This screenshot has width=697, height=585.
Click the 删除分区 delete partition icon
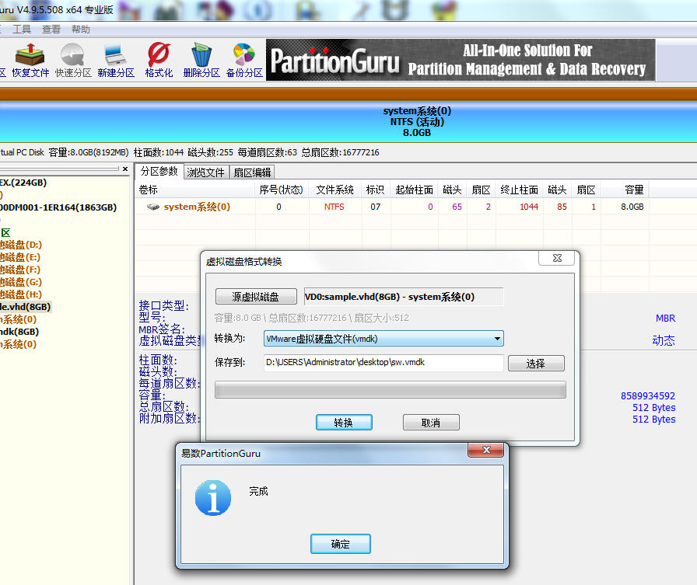pyautogui.click(x=201, y=61)
